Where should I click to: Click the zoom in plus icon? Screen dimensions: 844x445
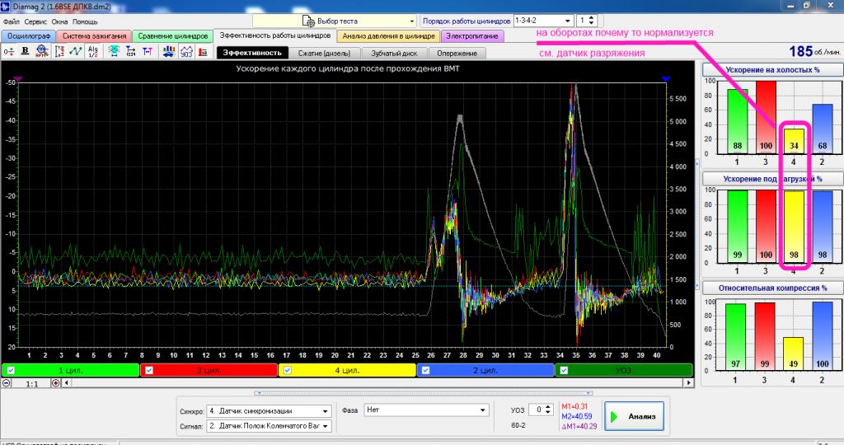[x=55, y=383]
